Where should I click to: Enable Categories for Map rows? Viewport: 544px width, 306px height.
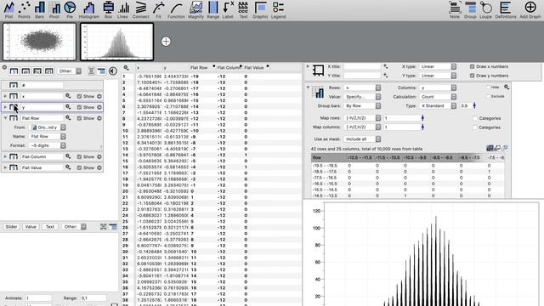click(x=475, y=118)
